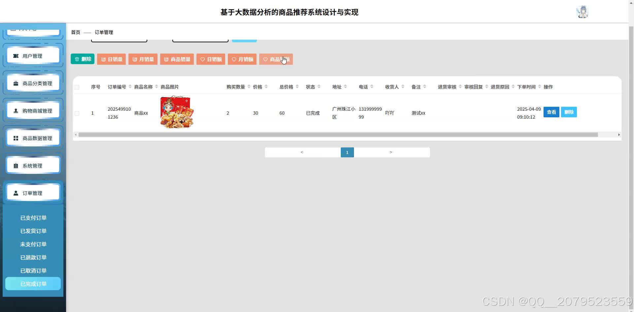Sort by 状态 column arrows
The height and width of the screenshot is (312, 634).
[319, 87]
